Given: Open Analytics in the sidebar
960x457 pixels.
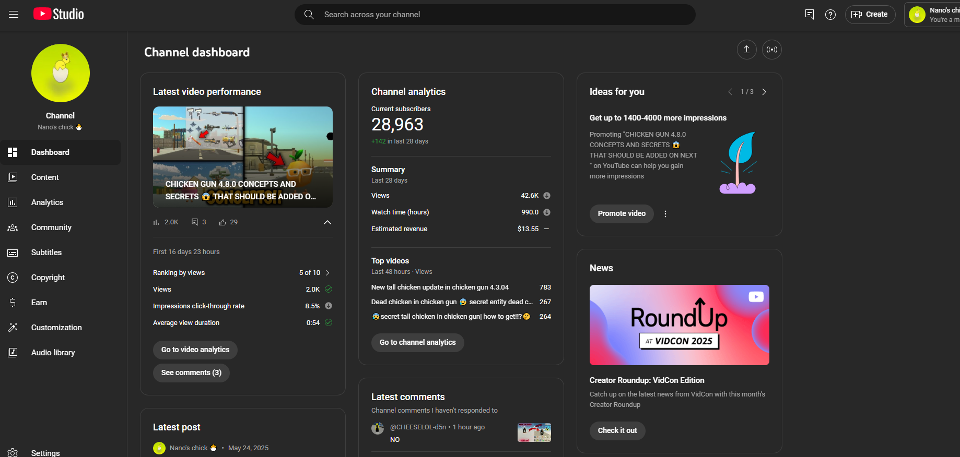Looking at the screenshot, I should coord(61,202).
